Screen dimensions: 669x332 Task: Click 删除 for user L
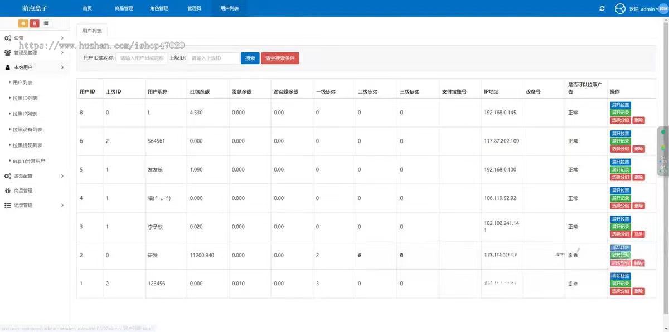pyautogui.click(x=639, y=120)
